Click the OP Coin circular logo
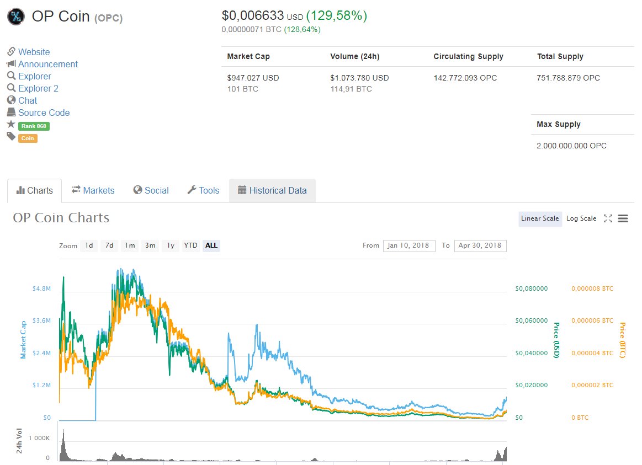642x465 pixels. coord(15,17)
